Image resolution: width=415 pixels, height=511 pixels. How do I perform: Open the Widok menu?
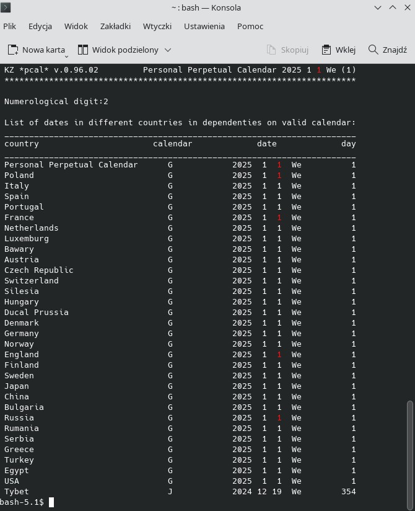point(76,26)
